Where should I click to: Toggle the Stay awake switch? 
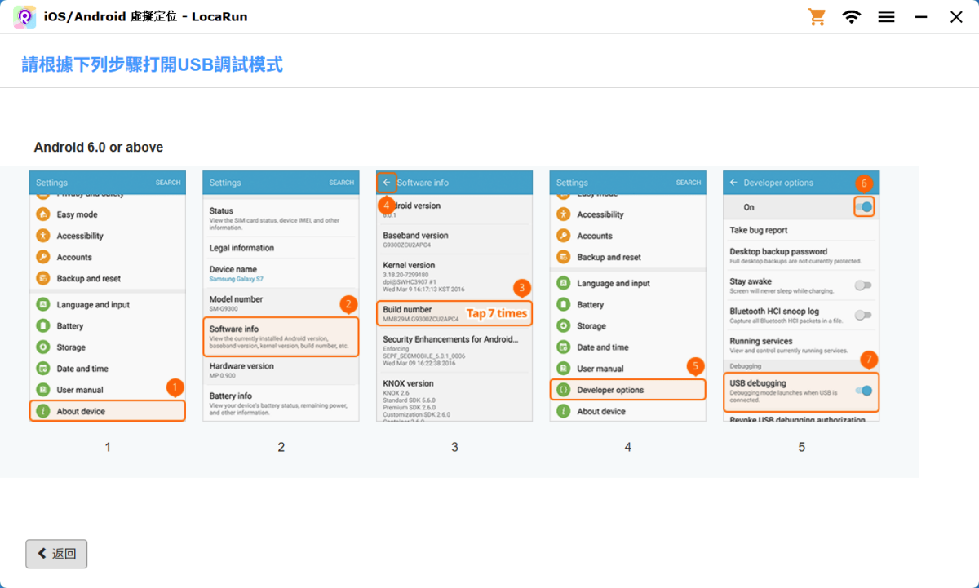tap(862, 285)
